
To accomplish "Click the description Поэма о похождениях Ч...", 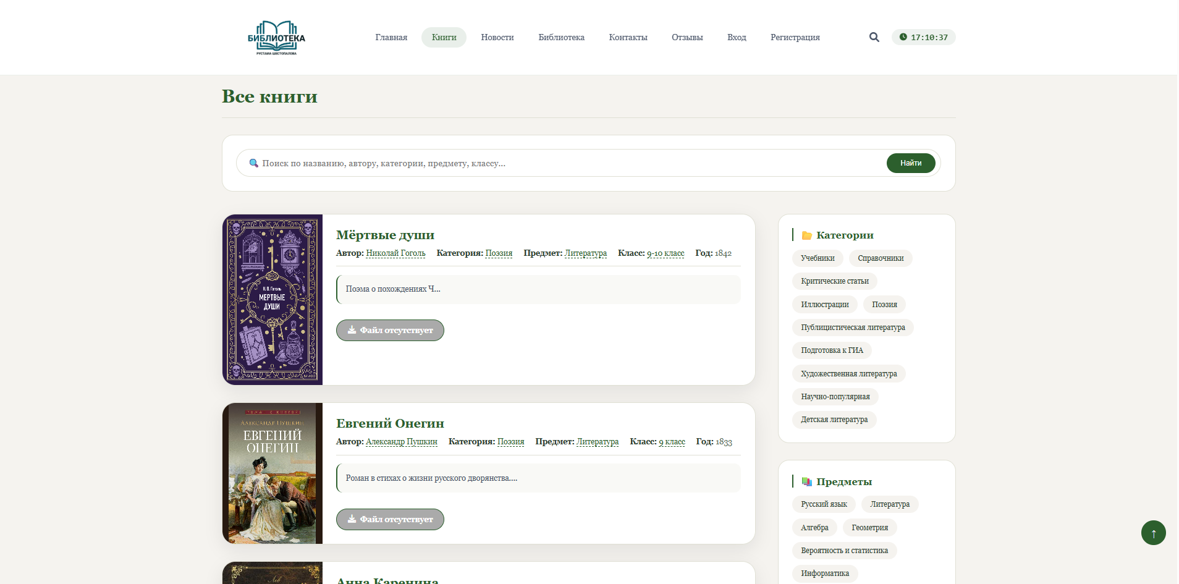I will (x=393, y=289).
